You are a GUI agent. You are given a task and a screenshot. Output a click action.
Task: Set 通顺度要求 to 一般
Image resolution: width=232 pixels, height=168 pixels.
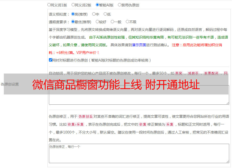click(x=113, y=22)
